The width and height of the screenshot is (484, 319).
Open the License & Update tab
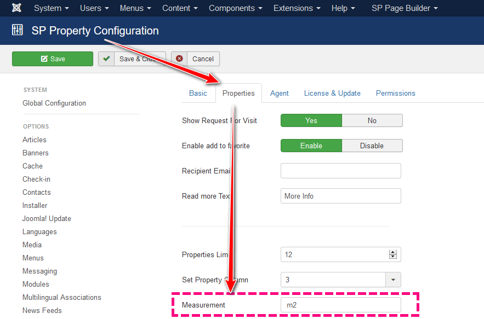tap(332, 93)
